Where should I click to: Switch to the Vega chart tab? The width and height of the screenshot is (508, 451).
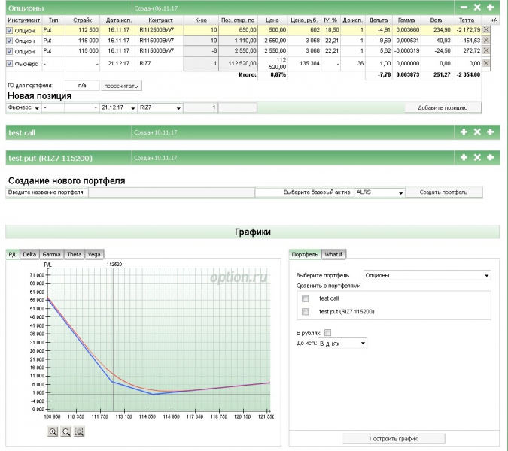point(94,254)
